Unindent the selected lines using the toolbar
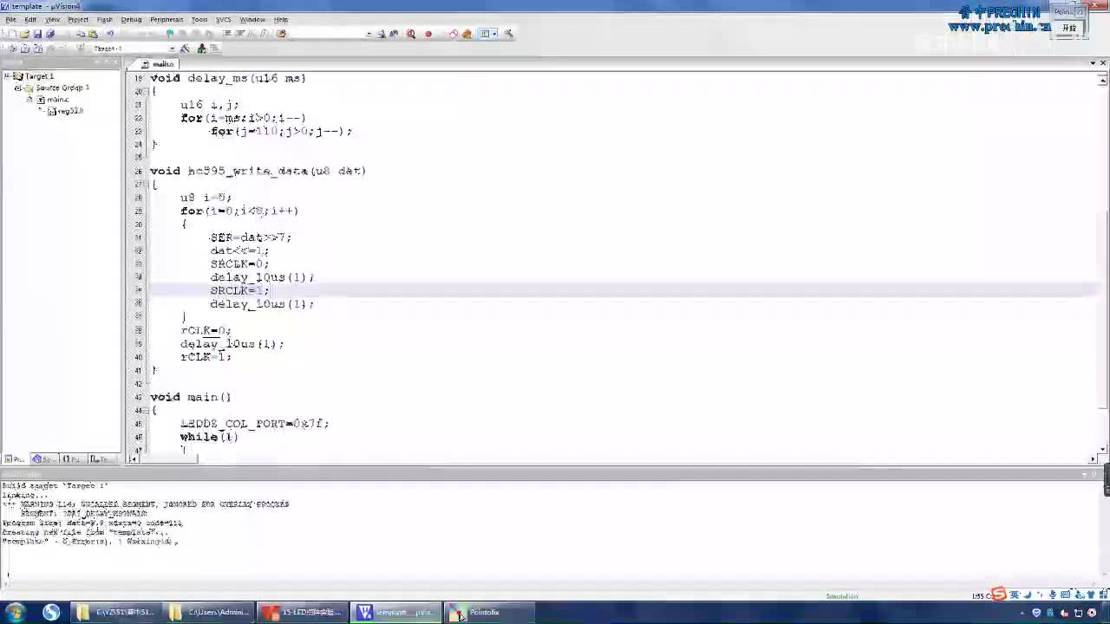This screenshot has width=1110, height=624. (240, 34)
